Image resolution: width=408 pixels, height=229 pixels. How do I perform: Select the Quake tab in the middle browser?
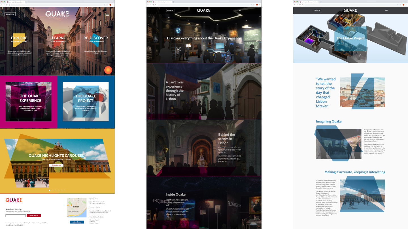[x=162, y=2]
